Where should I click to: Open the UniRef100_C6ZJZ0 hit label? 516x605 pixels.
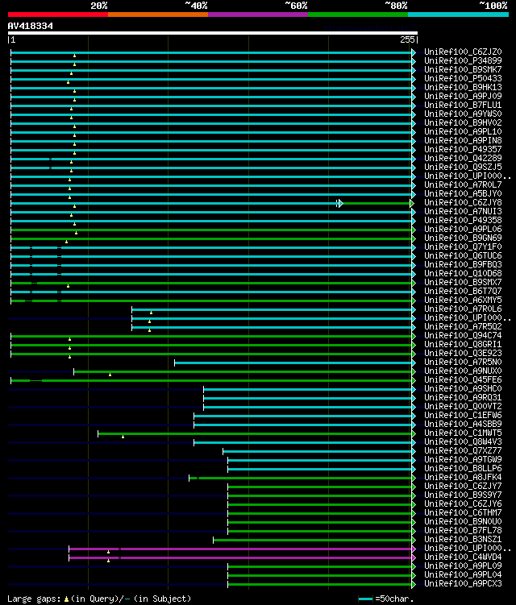pyautogui.click(x=463, y=52)
